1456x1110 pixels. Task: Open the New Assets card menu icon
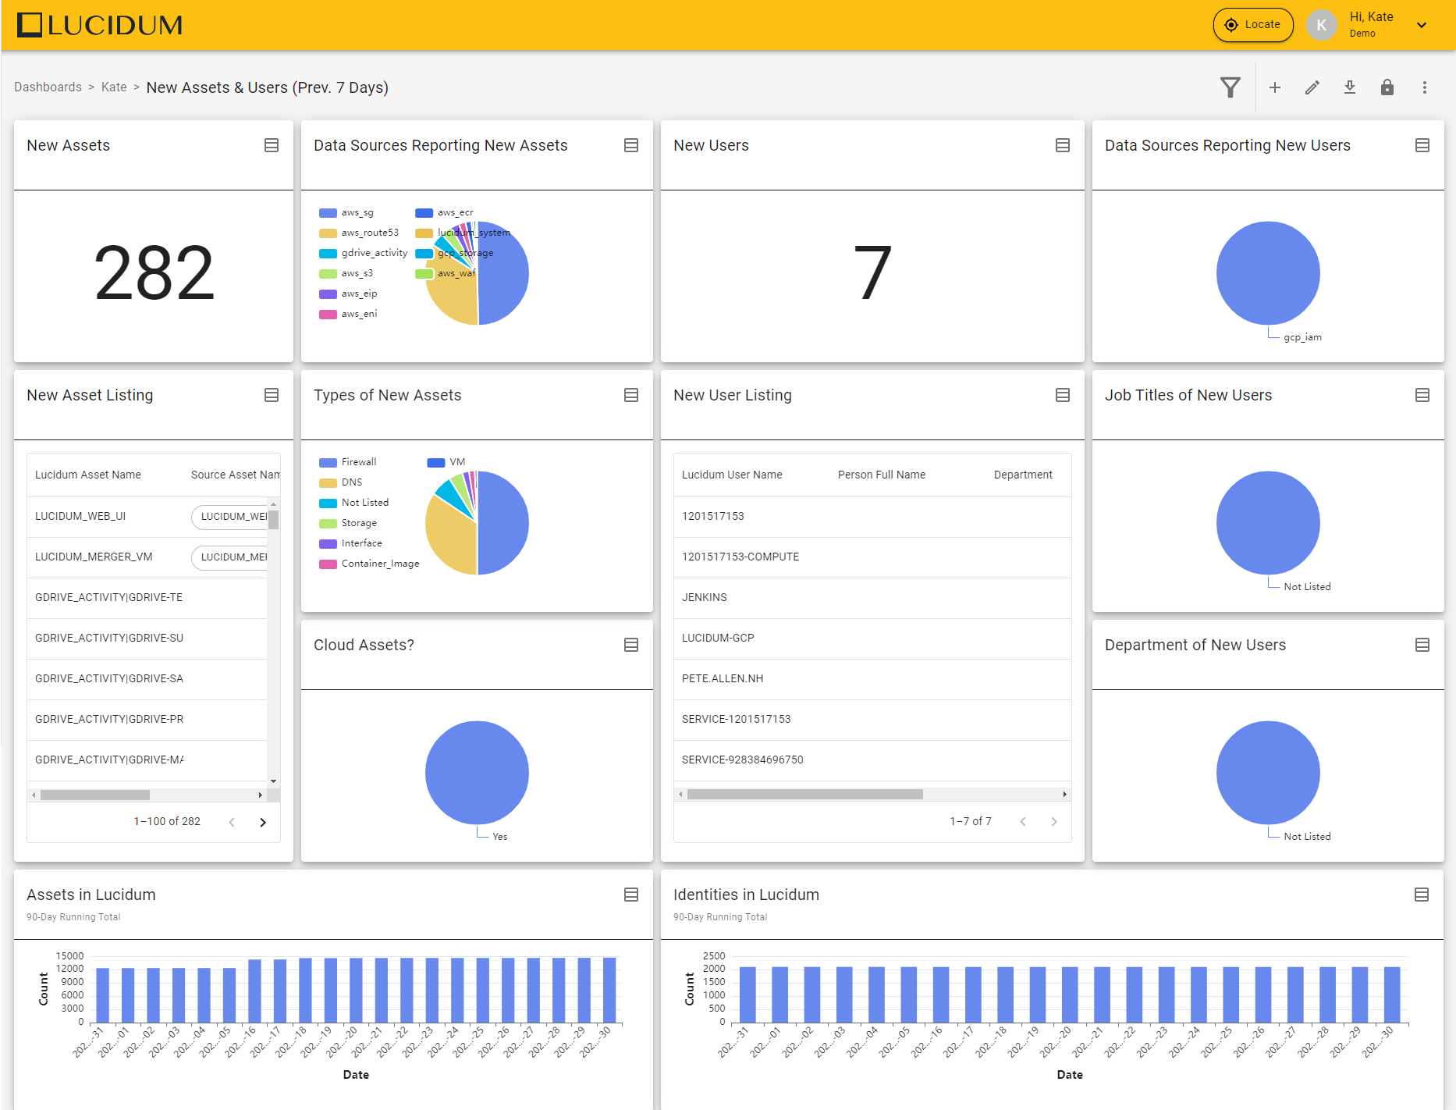[272, 145]
